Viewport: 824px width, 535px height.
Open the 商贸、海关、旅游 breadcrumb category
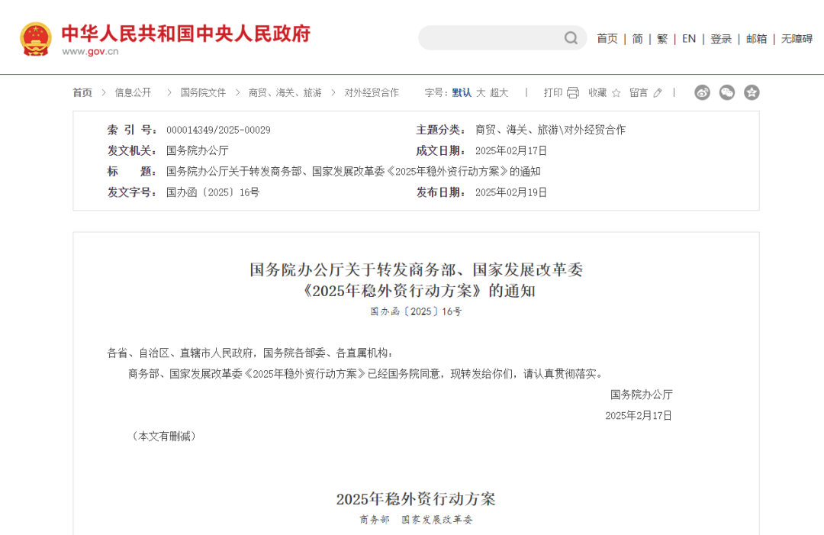click(x=284, y=92)
